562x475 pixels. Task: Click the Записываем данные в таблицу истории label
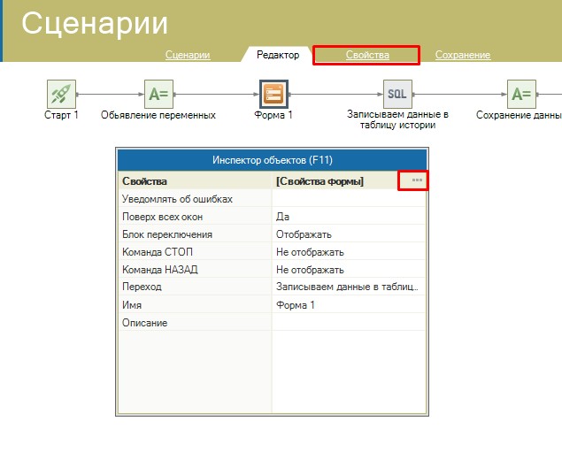(398, 119)
